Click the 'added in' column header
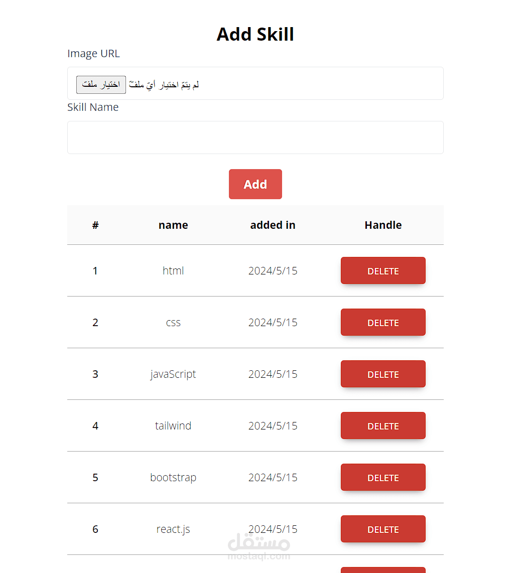Viewport: 518px width, 573px height. [273, 225]
